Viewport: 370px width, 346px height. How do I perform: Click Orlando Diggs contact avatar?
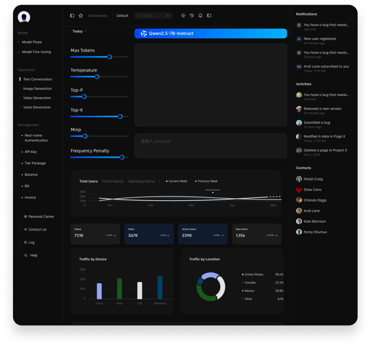(299, 200)
